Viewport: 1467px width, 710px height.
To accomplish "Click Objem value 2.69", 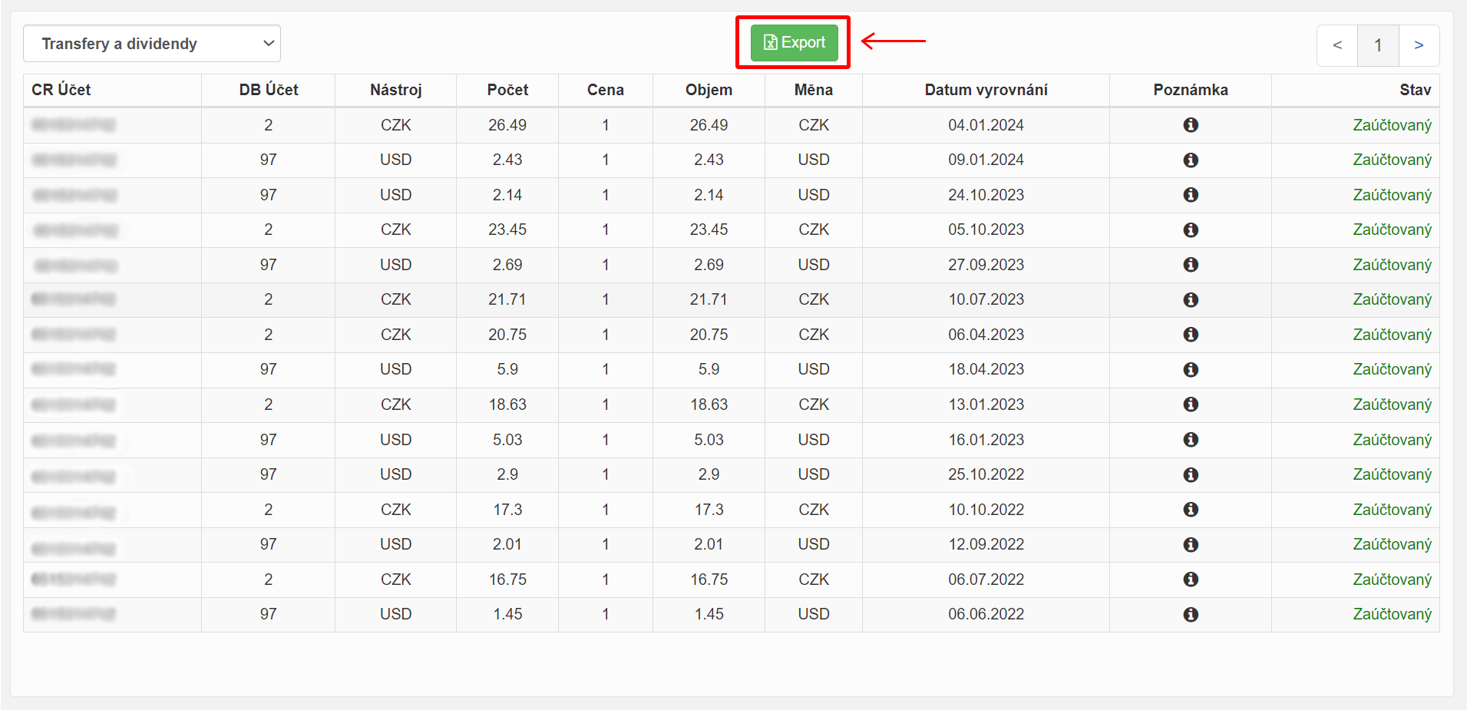I will 709,265.
